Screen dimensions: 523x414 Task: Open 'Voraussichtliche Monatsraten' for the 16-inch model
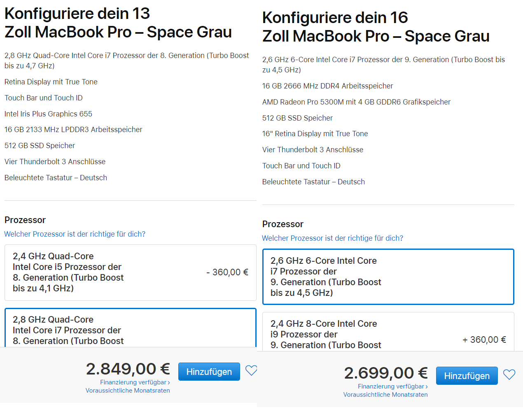pyautogui.click(x=385, y=394)
